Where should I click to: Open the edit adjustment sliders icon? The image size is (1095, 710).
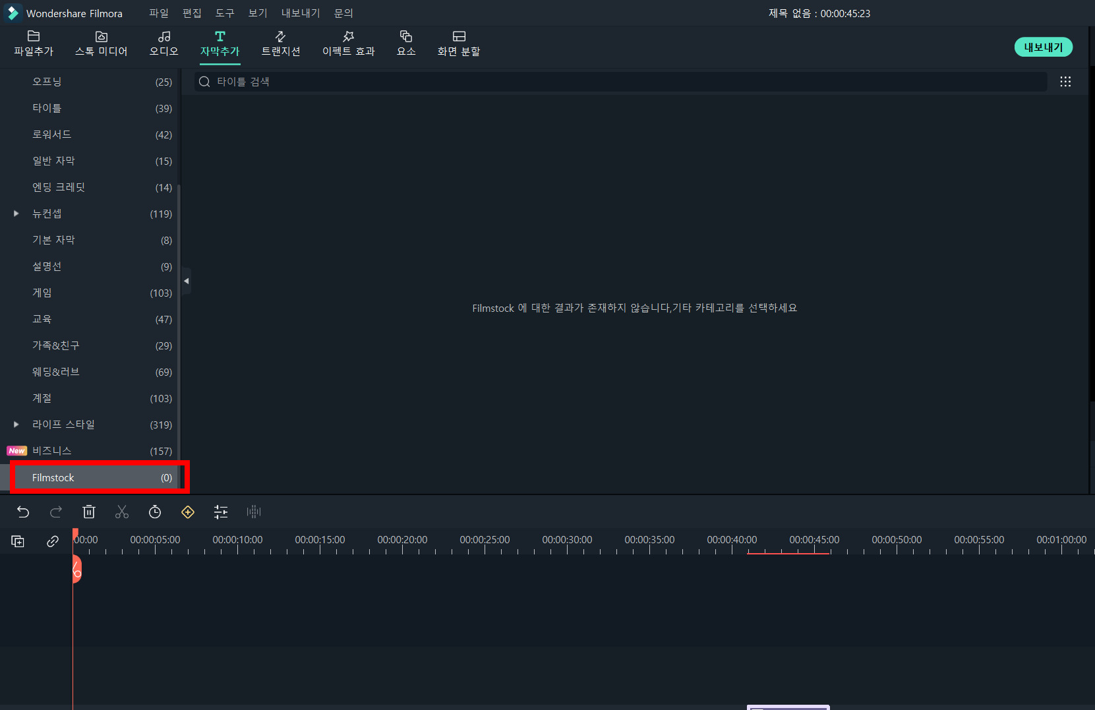(221, 512)
